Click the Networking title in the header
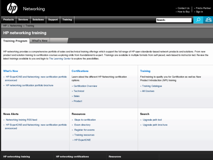 tap(34, 9)
